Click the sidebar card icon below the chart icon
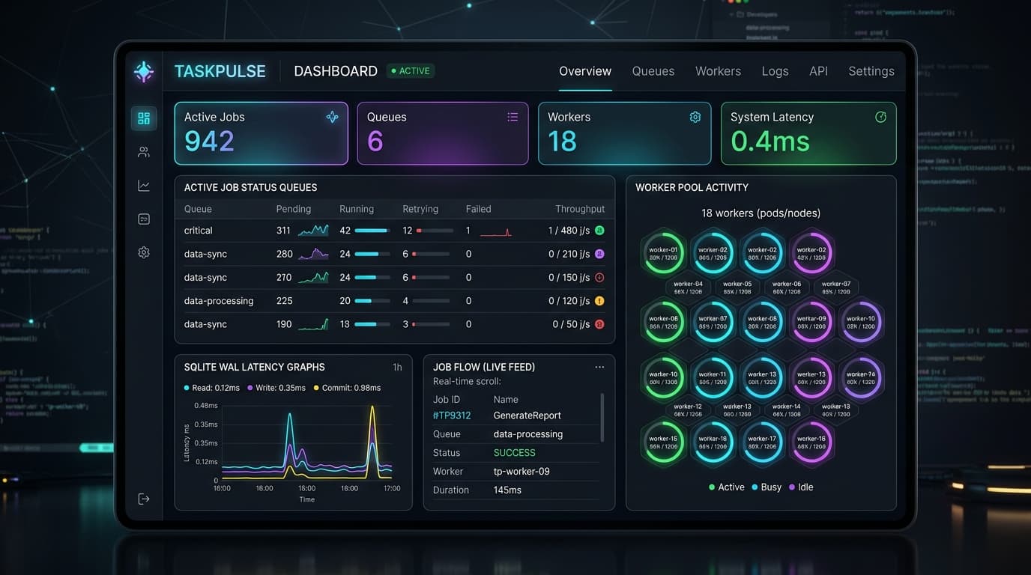 tap(144, 219)
